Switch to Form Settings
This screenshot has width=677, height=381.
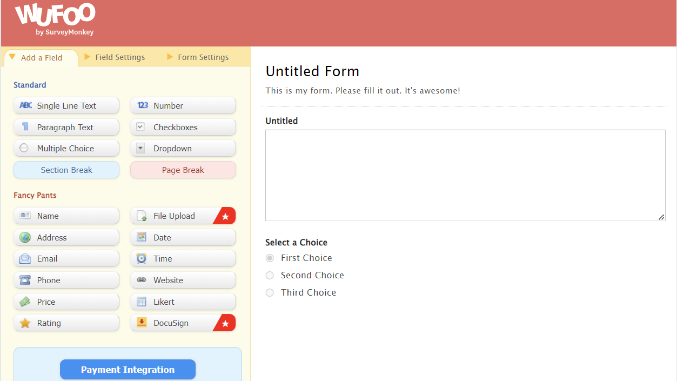(x=203, y=57)
